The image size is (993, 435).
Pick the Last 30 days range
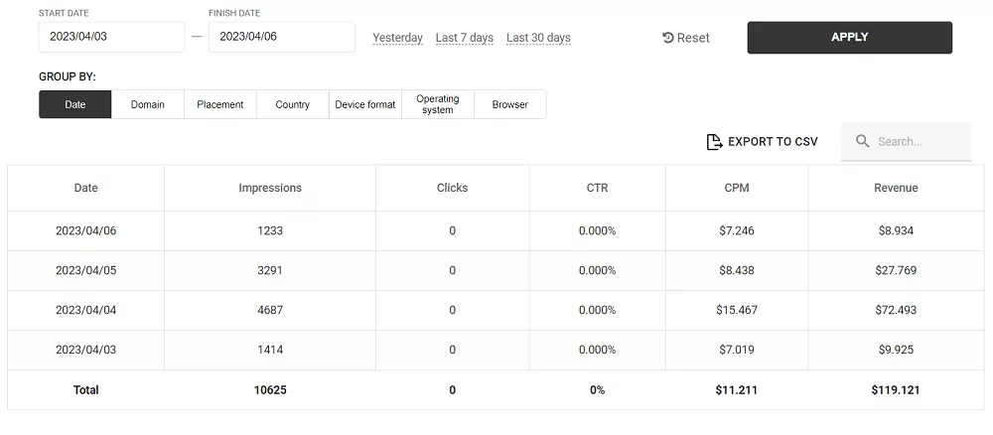pos(538,38)
